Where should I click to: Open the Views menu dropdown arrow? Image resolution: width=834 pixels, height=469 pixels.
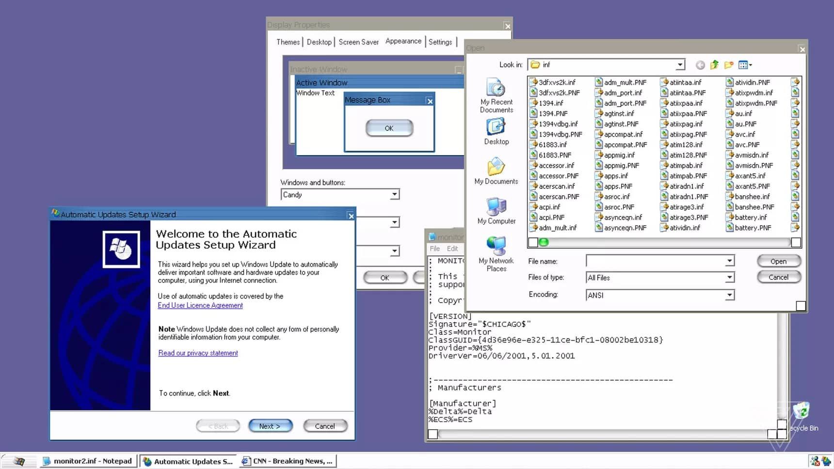pos(749,64)
